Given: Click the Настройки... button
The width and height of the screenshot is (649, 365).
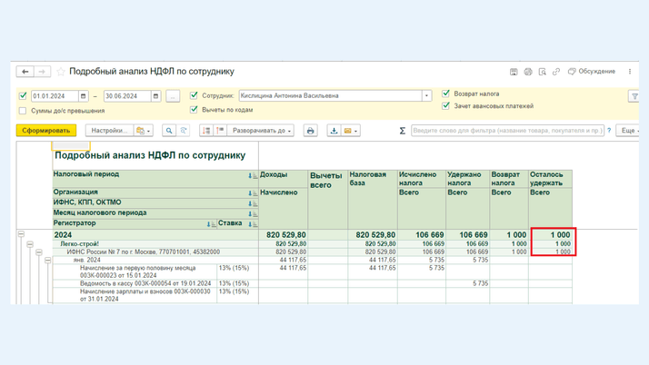Looking at the screenshot, I should point(108,131).
